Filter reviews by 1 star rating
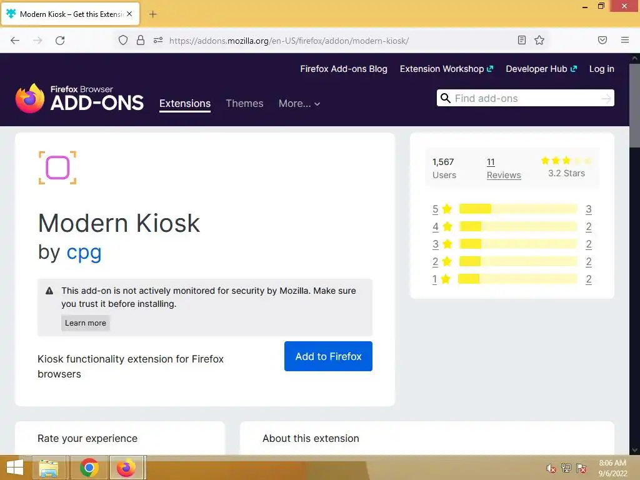Viewport: 640px width, 480px height. tap(441, 279)
